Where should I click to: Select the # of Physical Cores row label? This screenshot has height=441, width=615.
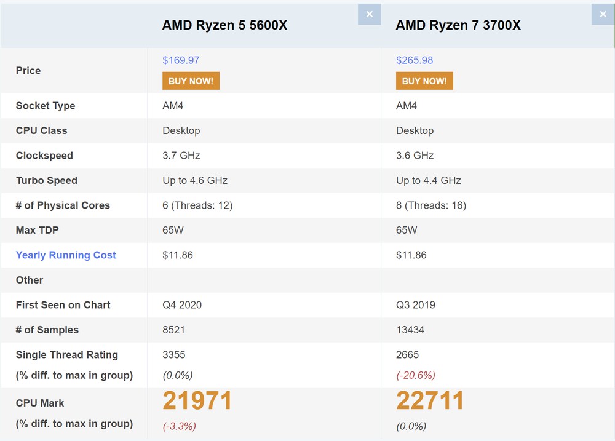point(63,205)
